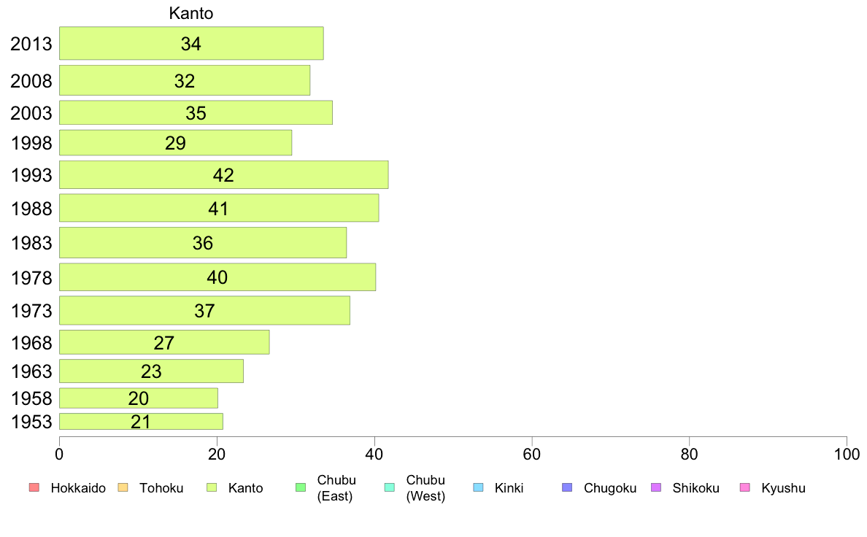Click the 1993 bar with value 42
Image resolution: width=867 pixels, height=537 pixels.
point(224,175)
